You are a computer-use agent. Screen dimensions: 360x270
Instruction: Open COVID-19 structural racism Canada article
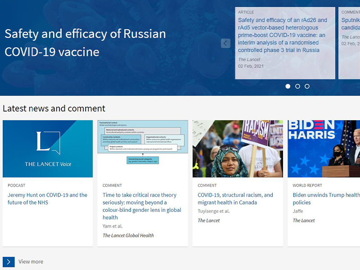pyautogui.click(x=235, y=198)
